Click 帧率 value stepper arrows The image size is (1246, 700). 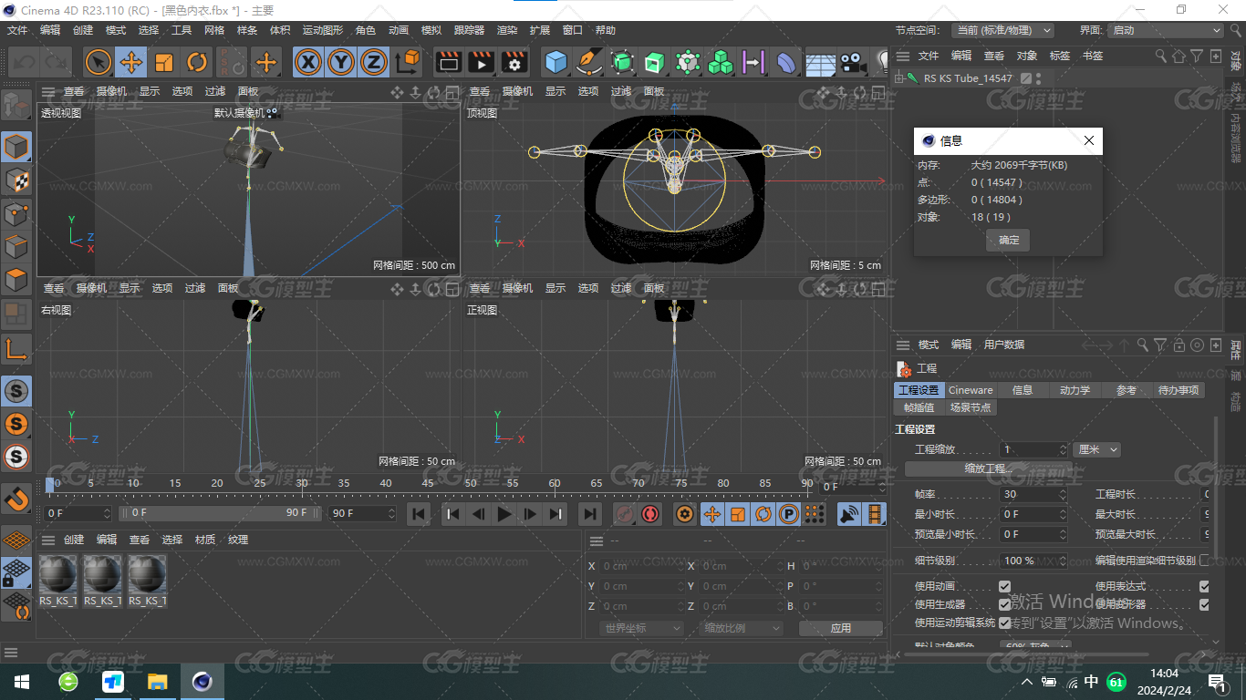point(1063,494)
